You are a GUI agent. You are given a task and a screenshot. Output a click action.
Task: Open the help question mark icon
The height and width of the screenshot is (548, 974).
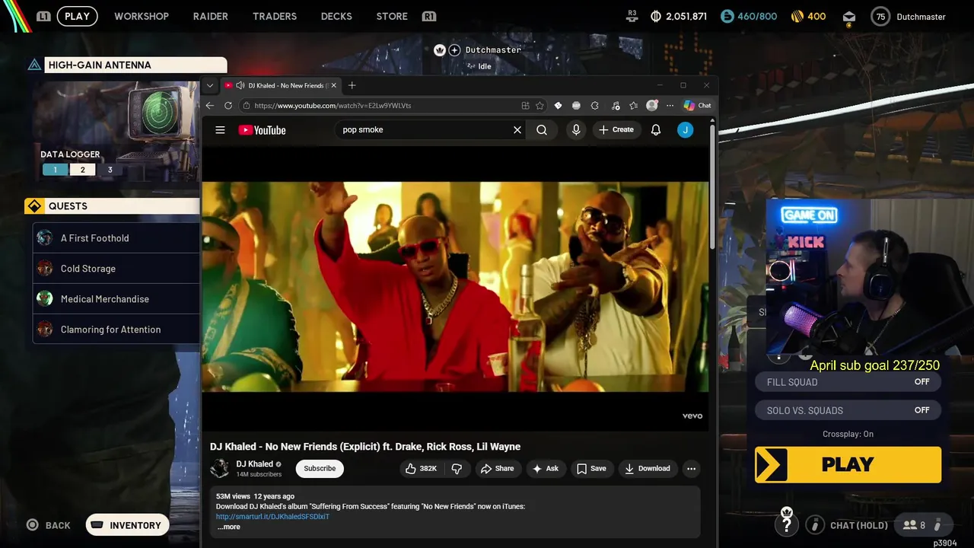click(787, 525)
